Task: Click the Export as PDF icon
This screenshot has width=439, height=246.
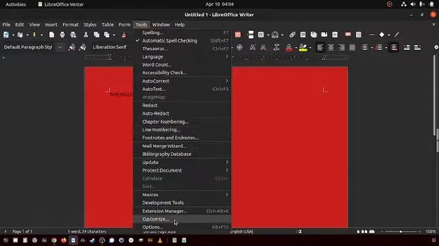Action: (51, 35)
